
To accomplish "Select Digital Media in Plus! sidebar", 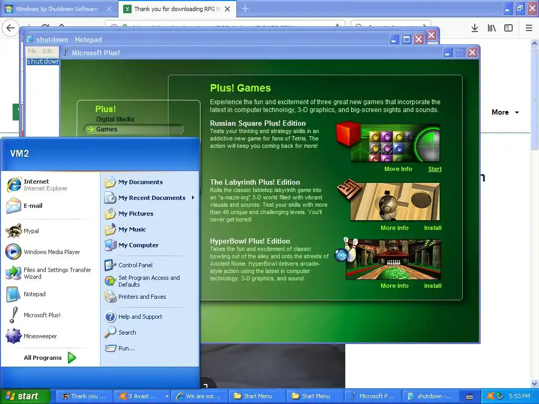I will 115,119.
